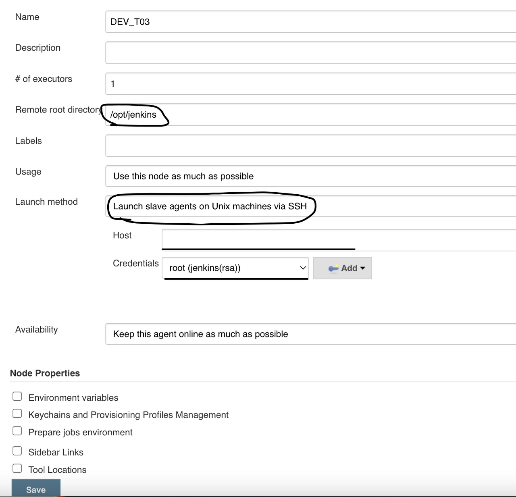Viewport: 516px width, 497px height.
Task: Check the Prepare jobs environment option
Action: tap(17, 431)
